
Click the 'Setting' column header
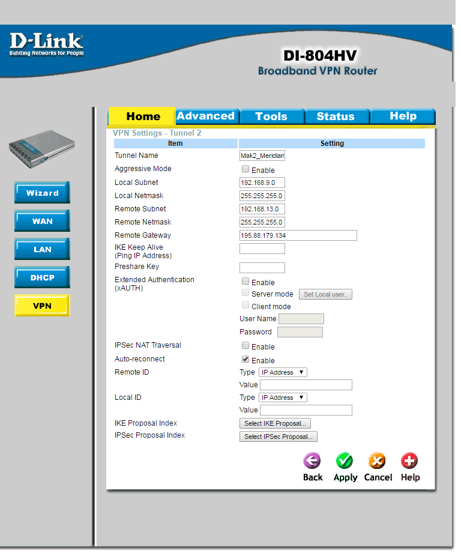(332, 144)
